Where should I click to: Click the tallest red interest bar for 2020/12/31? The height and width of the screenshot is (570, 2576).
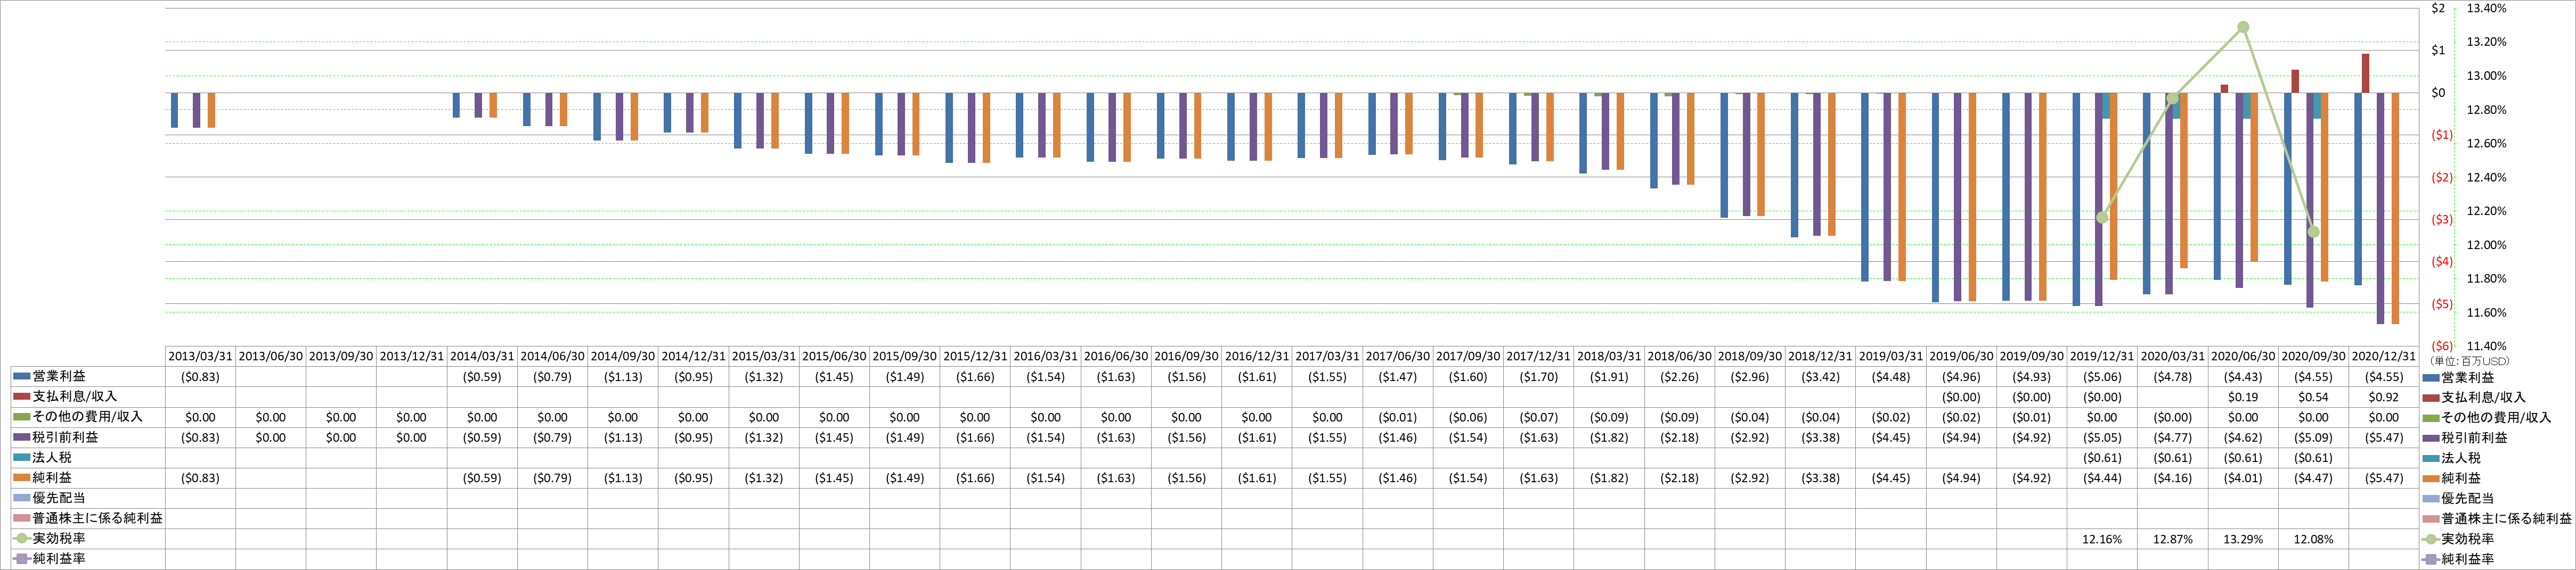click(x=2365, y=73)
